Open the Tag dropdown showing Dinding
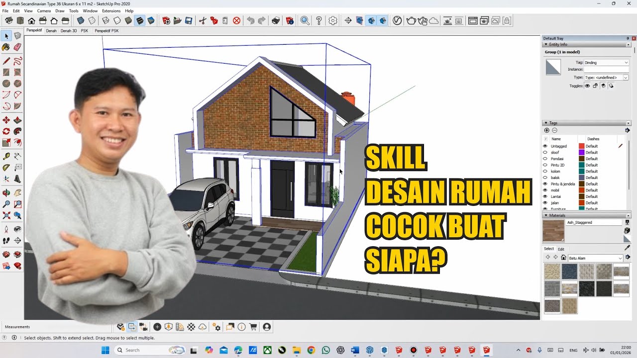Screen dimensions: 637x358 coord(606,63)
